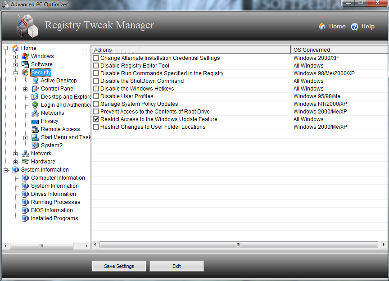Click the Home house icon in header

point(322,26)
